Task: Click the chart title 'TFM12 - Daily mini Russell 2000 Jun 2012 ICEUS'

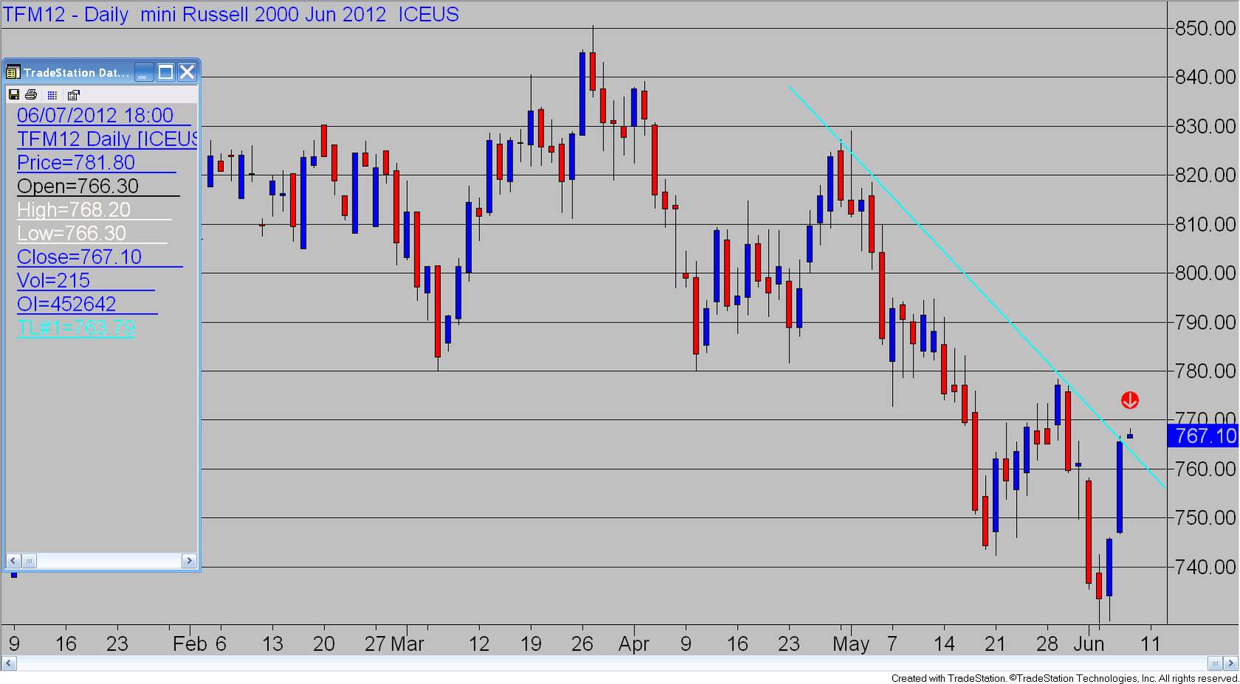Action: [x=231, y=14]
